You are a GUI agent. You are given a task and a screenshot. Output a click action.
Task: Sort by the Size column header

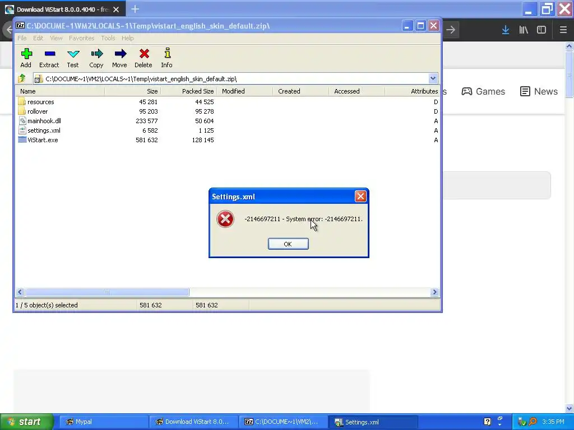(132, 91)
